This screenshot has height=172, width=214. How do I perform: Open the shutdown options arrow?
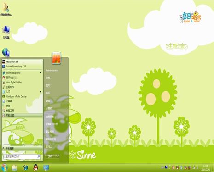coord(58,156)
